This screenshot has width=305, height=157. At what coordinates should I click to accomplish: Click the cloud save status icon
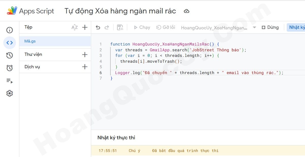coord(187,11)
